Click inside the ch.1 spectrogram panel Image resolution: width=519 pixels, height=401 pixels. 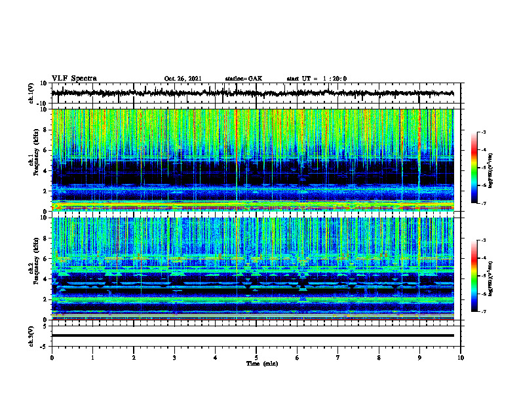click(253, 160)
